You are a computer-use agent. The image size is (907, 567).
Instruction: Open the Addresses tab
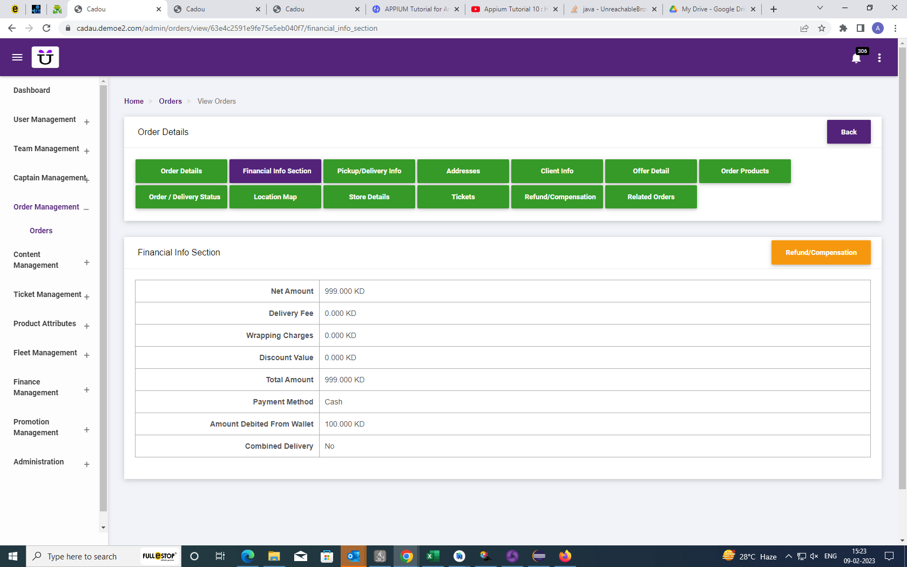coord(463,171)
